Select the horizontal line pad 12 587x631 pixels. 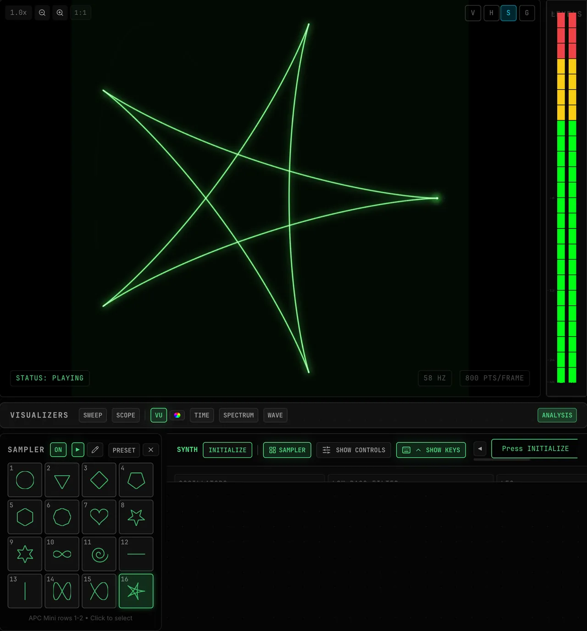136,554
